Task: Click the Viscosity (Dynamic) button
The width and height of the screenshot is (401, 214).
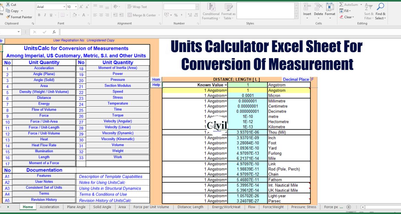Action: pyautogui.click(x=118, y=133)
